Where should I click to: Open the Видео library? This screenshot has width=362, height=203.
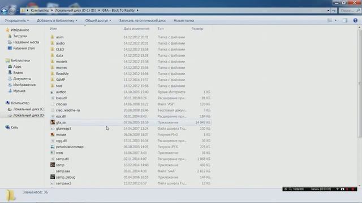point(18,73)
